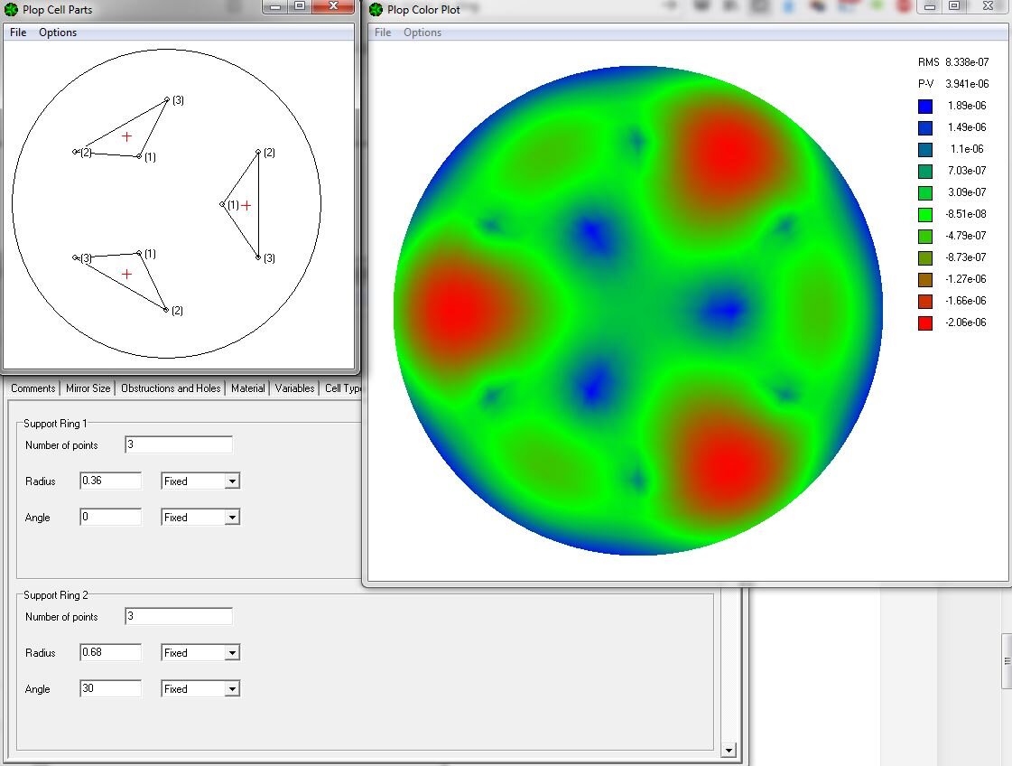Screen dimensions: 1012x766
Task: Click the -1.66e-06 legend color swatch
Action: [x=924, y=302]
